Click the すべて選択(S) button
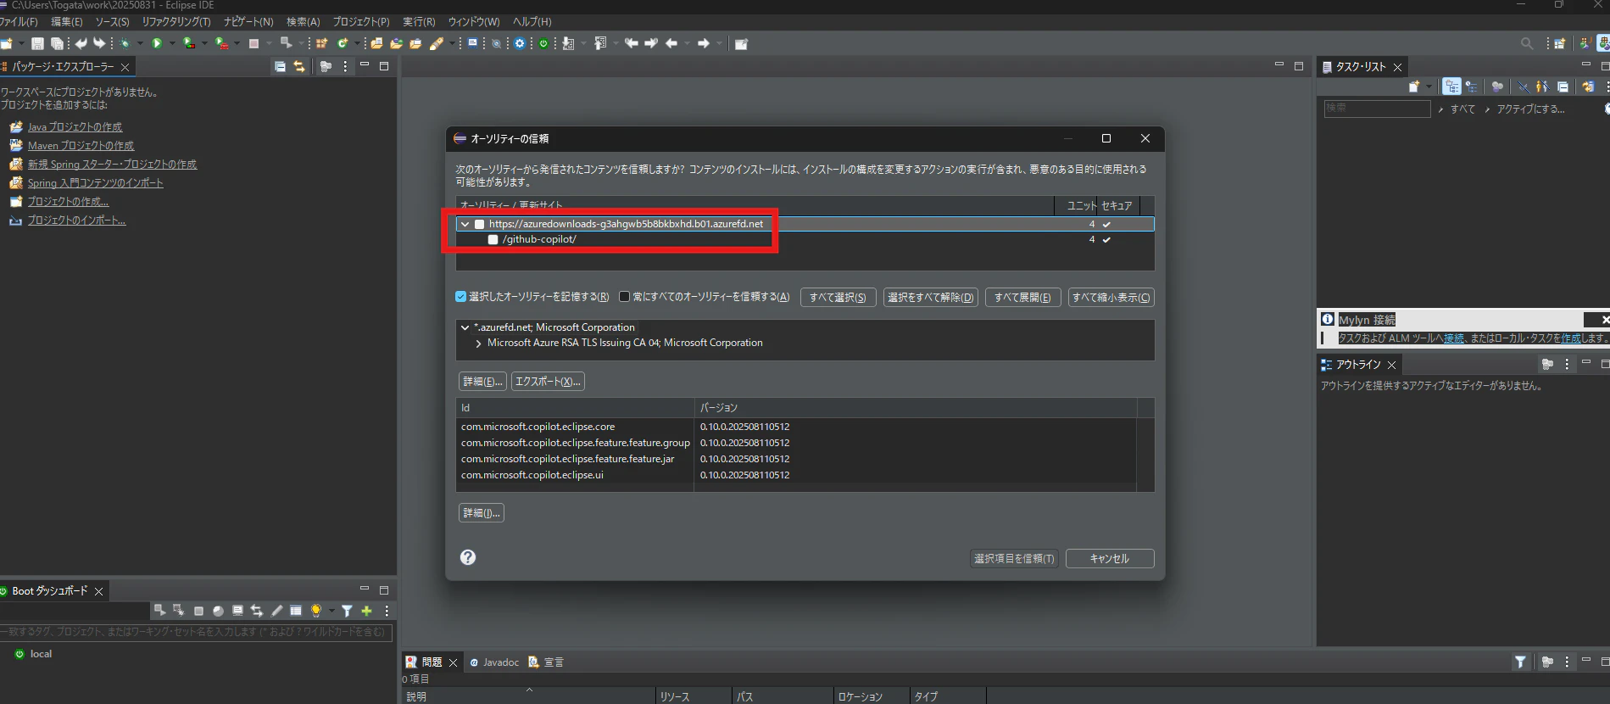This screenshot has width=1610, height=704. pos(838,298)
